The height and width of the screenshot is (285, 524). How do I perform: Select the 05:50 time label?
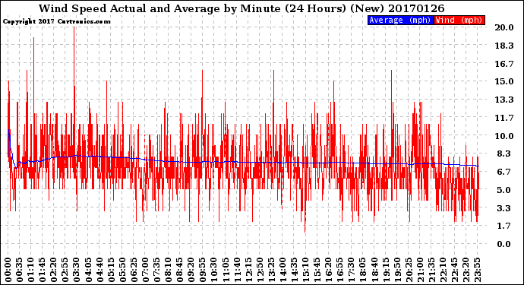coord(122,270)
